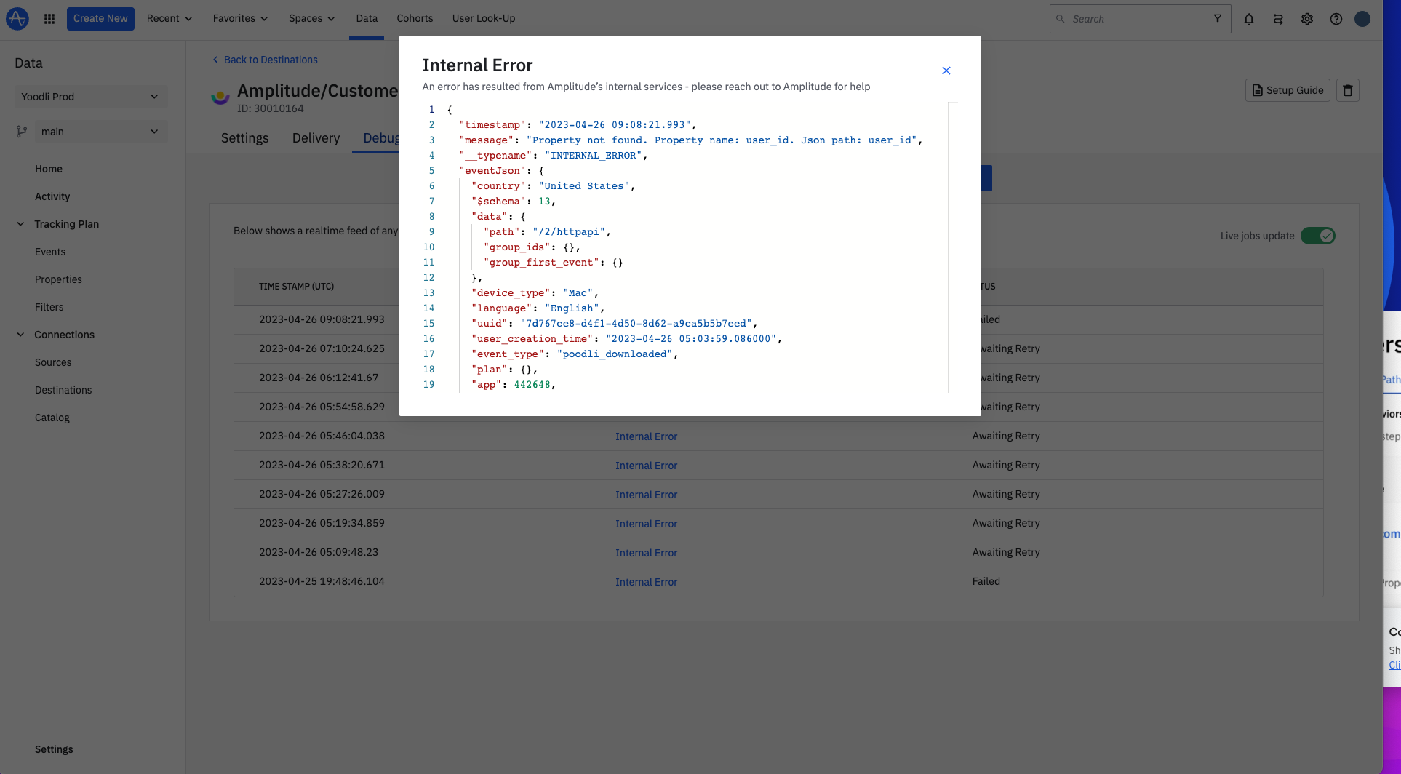This screenshot has width=1401, height=774.
Task: Switch to the Data tab
Action: pyautogui.click(x=367, y=18)
